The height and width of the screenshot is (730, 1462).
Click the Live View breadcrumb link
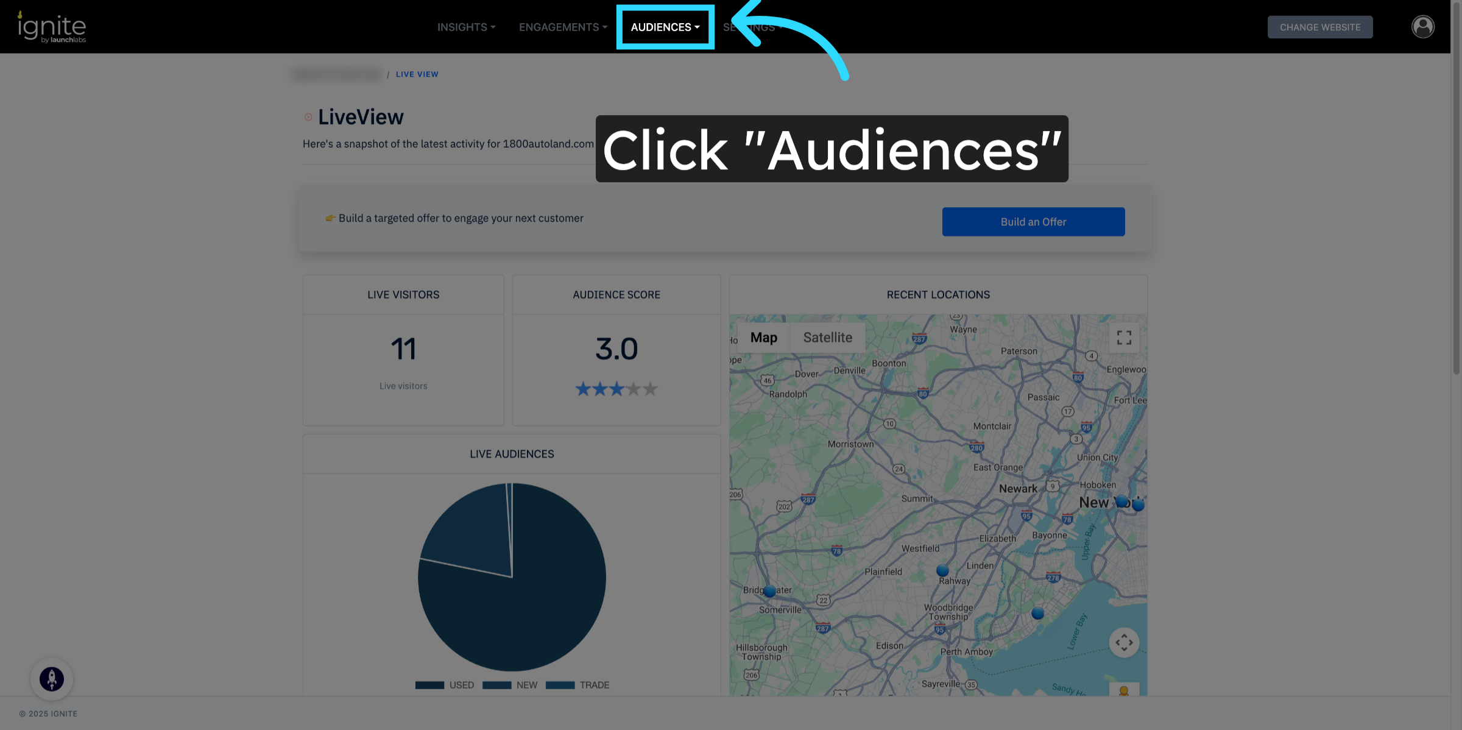(417, 74)
